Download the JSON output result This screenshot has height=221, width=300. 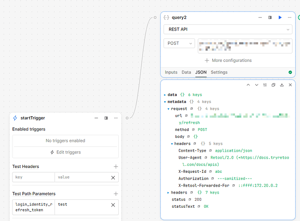pos(282,85)
